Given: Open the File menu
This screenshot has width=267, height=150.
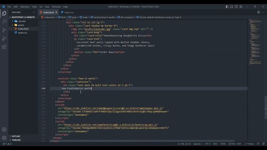Looking at the screenshot, I should (9, 7).
